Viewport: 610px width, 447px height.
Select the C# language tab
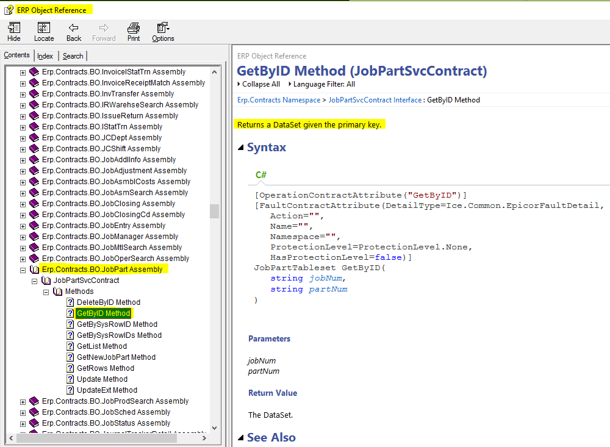[x=261, y=175]
